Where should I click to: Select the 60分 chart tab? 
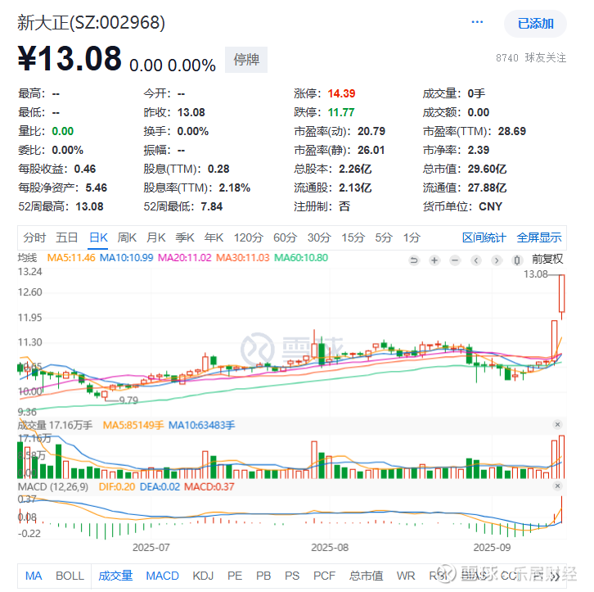[285, 237]
